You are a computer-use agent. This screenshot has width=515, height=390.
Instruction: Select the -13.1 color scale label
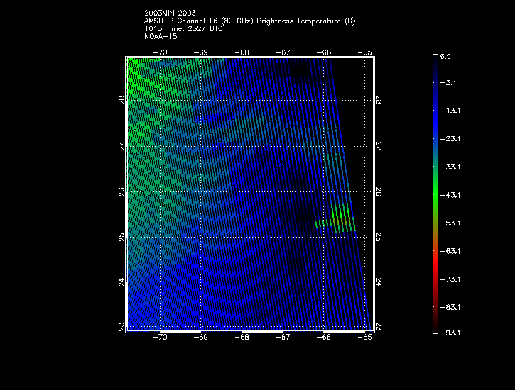pos(449,111)
